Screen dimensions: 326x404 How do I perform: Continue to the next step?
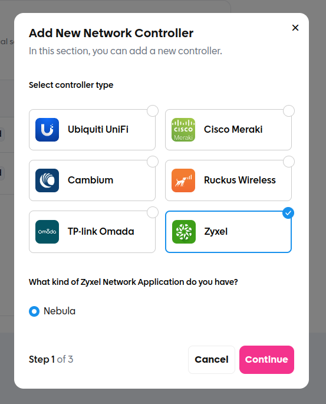266,359
